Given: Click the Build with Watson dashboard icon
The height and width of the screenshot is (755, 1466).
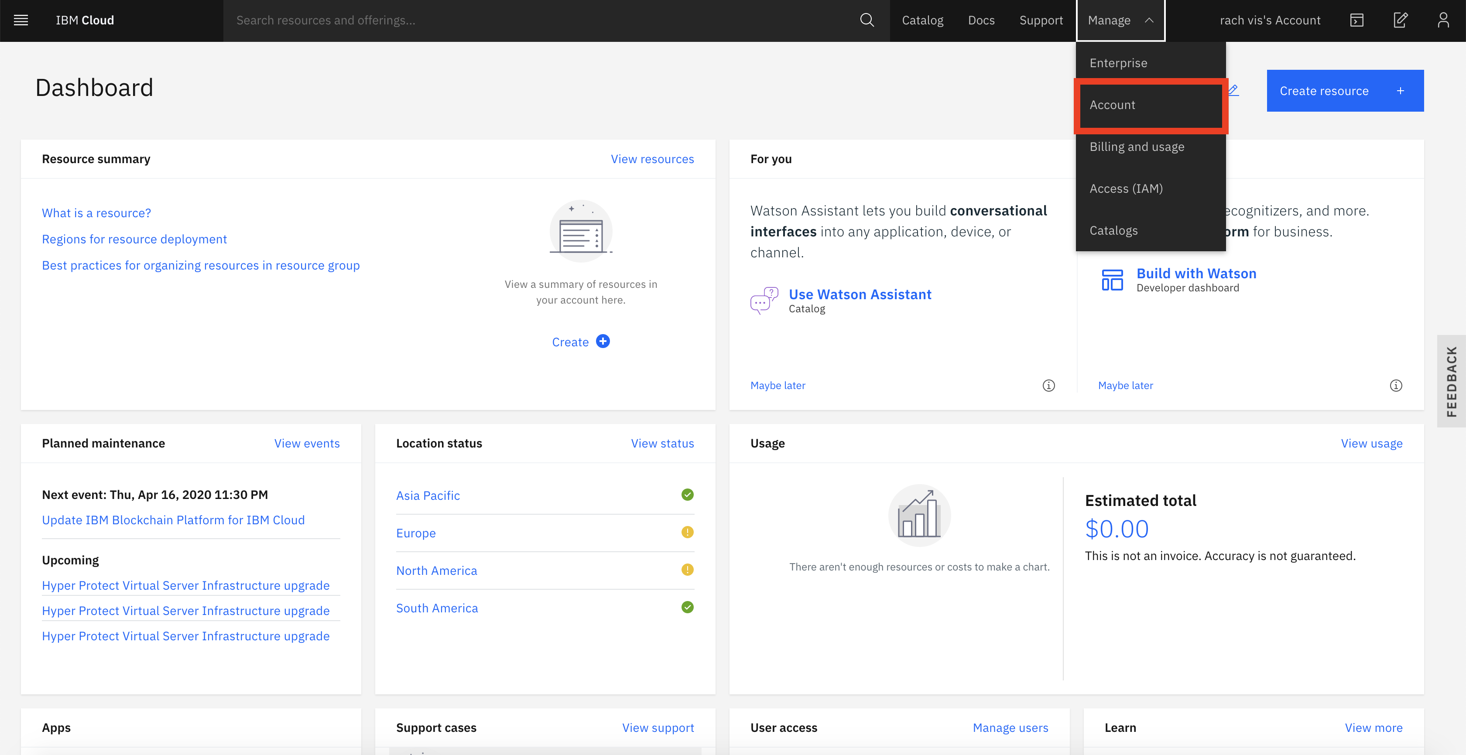Looking at the screenshot, I should point(1112,280).
